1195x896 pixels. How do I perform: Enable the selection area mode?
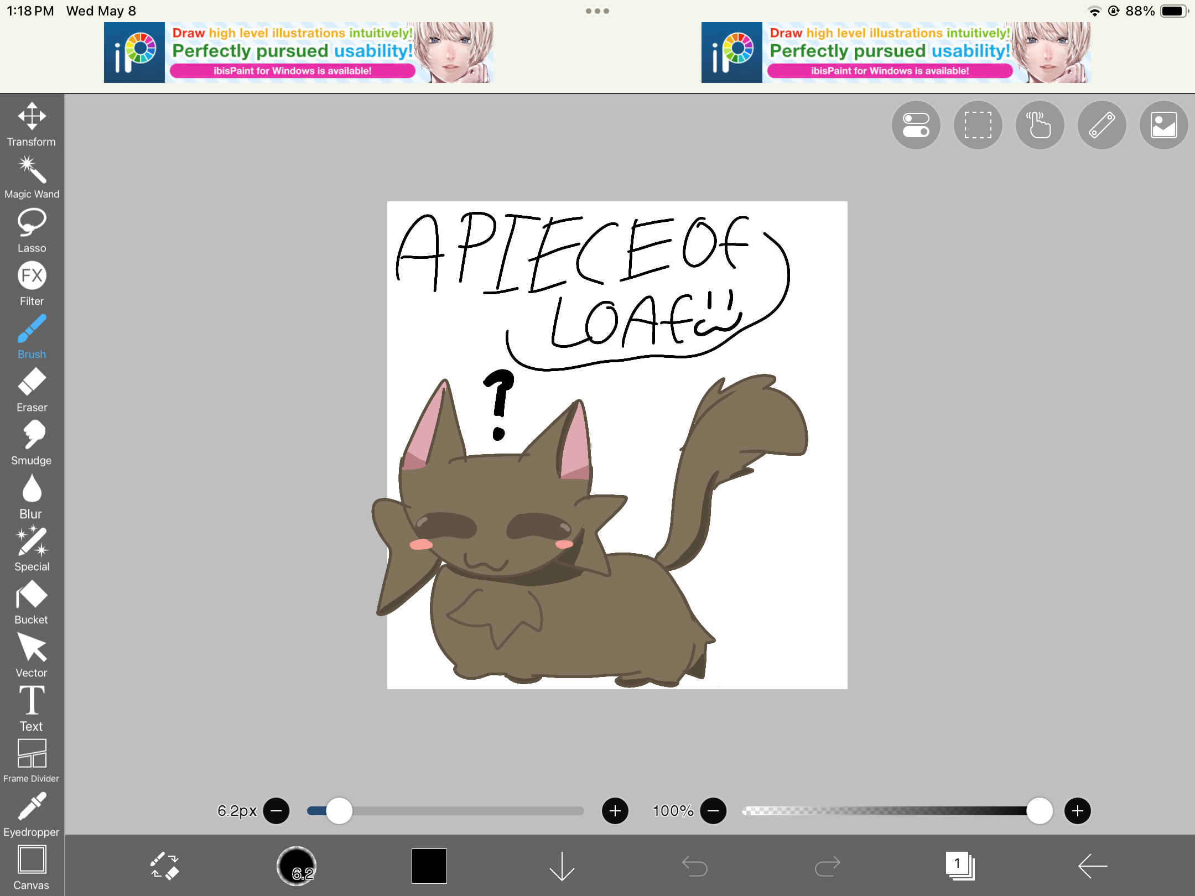click(978, 125)
